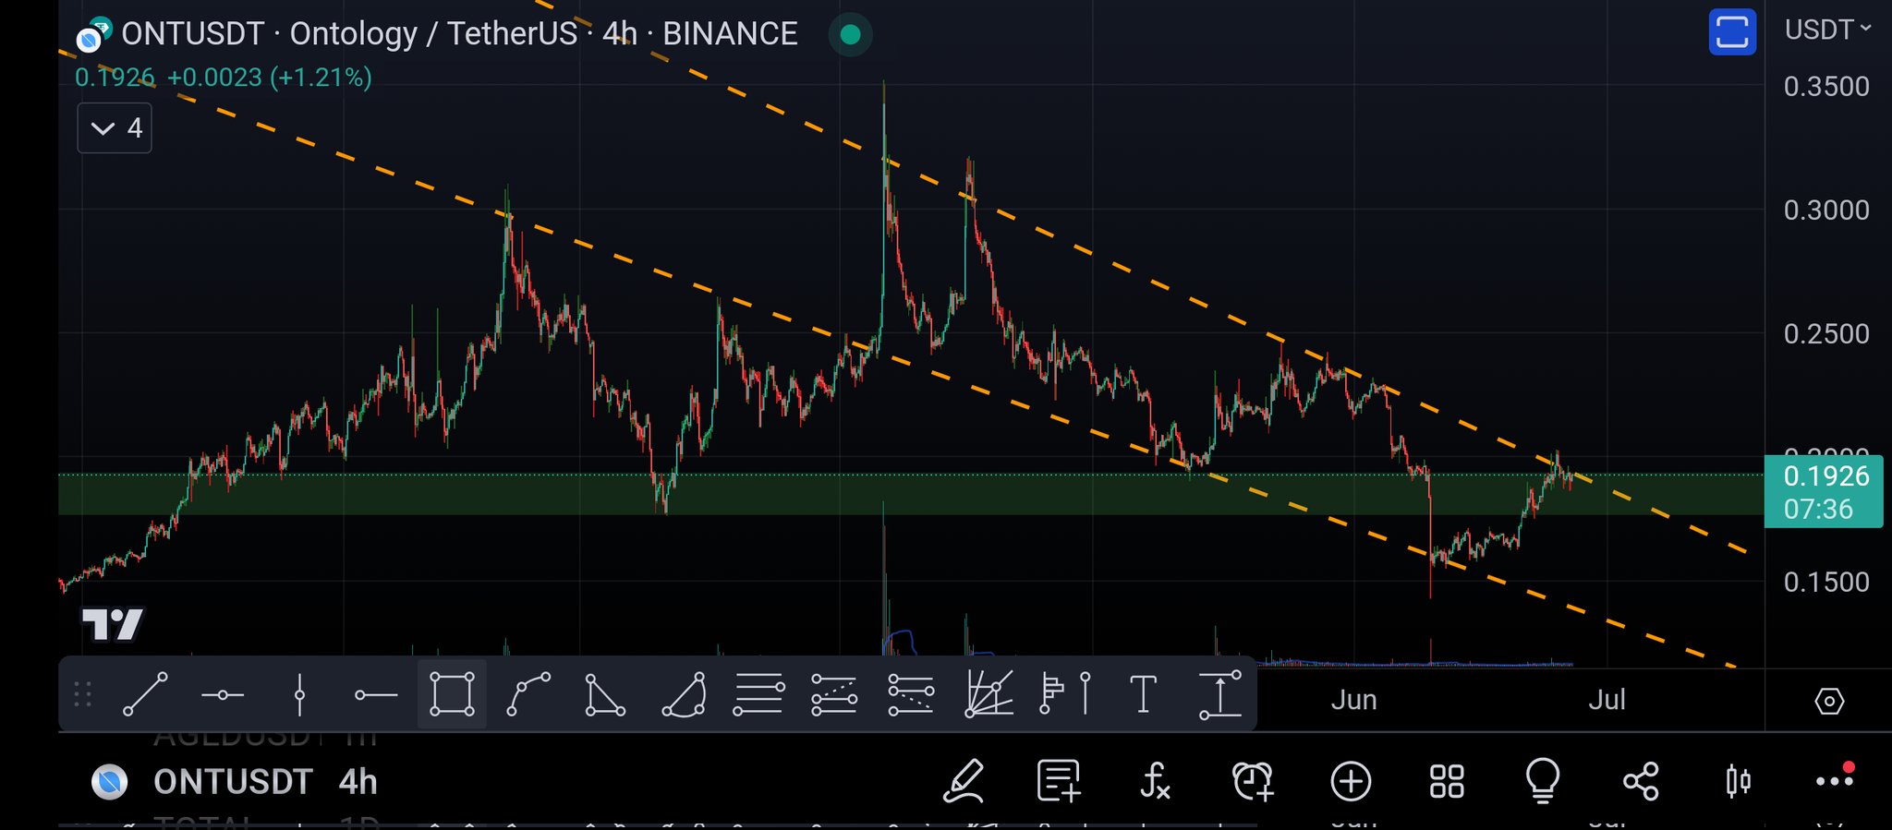Add a note with text-plus icon

(1059, 782)
